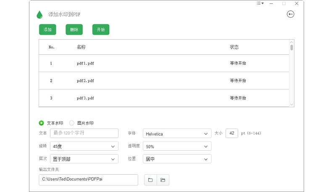Click the green 添加 button
This screenshot has width=336, height=192.
pos(47,29)
